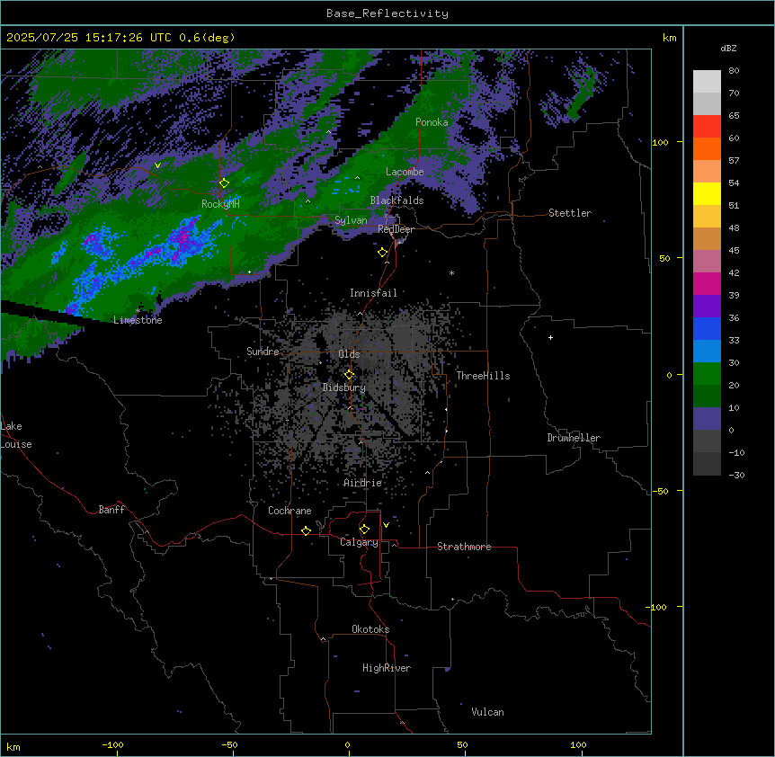Image resolution: width=775 pixels, height=757 pixels.
Task: Click the Lacombe city label
Action: 405,172
